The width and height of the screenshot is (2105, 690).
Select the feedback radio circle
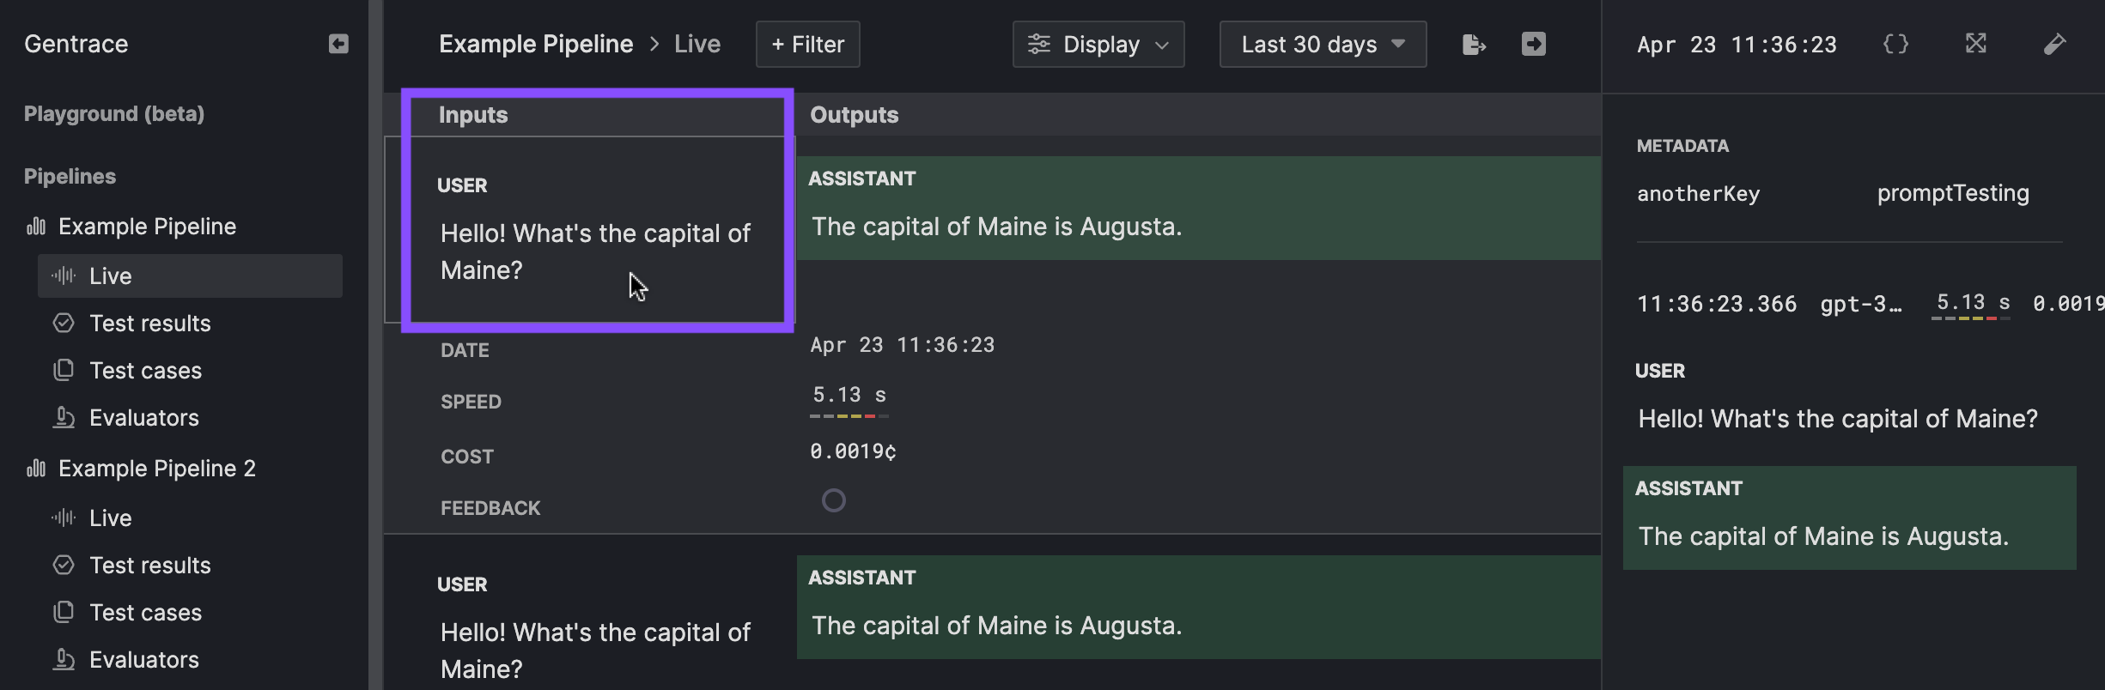[833, 500]
